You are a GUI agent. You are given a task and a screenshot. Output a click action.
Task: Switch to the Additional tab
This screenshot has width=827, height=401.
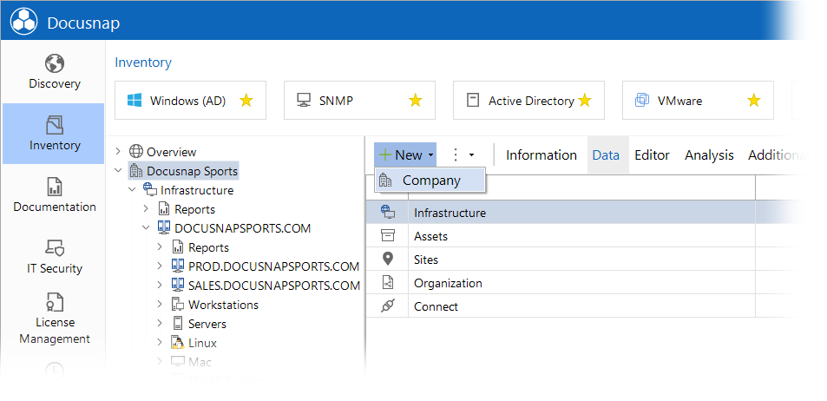click(x=778, y=155)
